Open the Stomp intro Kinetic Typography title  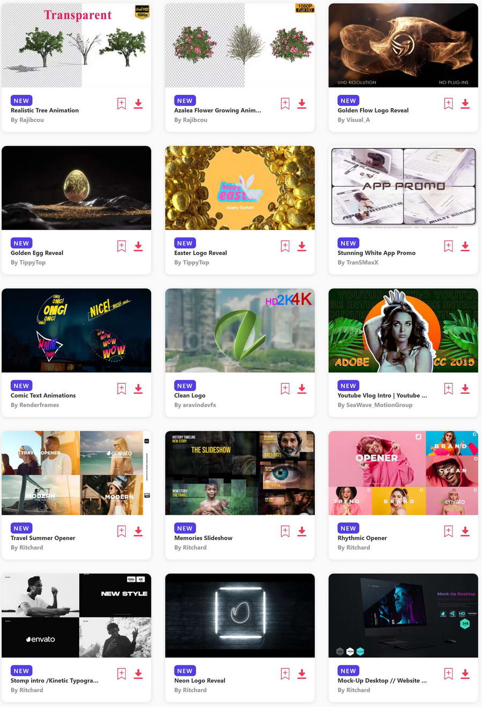(55, 680)
